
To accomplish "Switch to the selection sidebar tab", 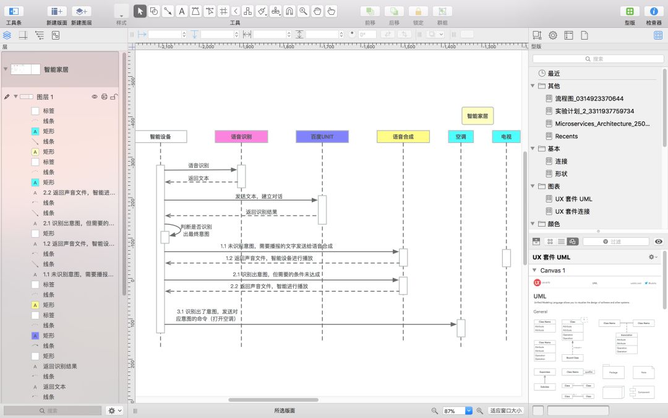I will coord(56,35).
